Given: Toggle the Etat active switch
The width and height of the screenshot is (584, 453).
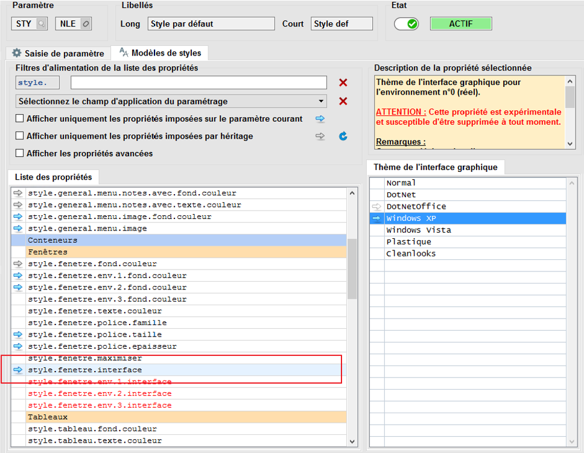Looking at the screenshot, I should point(407,24).
